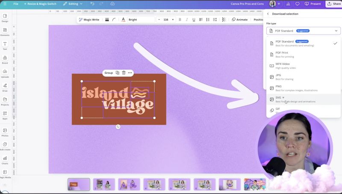Open the Elements sidebar panel
The height and width of the screenshot is (194, 342).
pyautogui.click(x=5, y=32)
